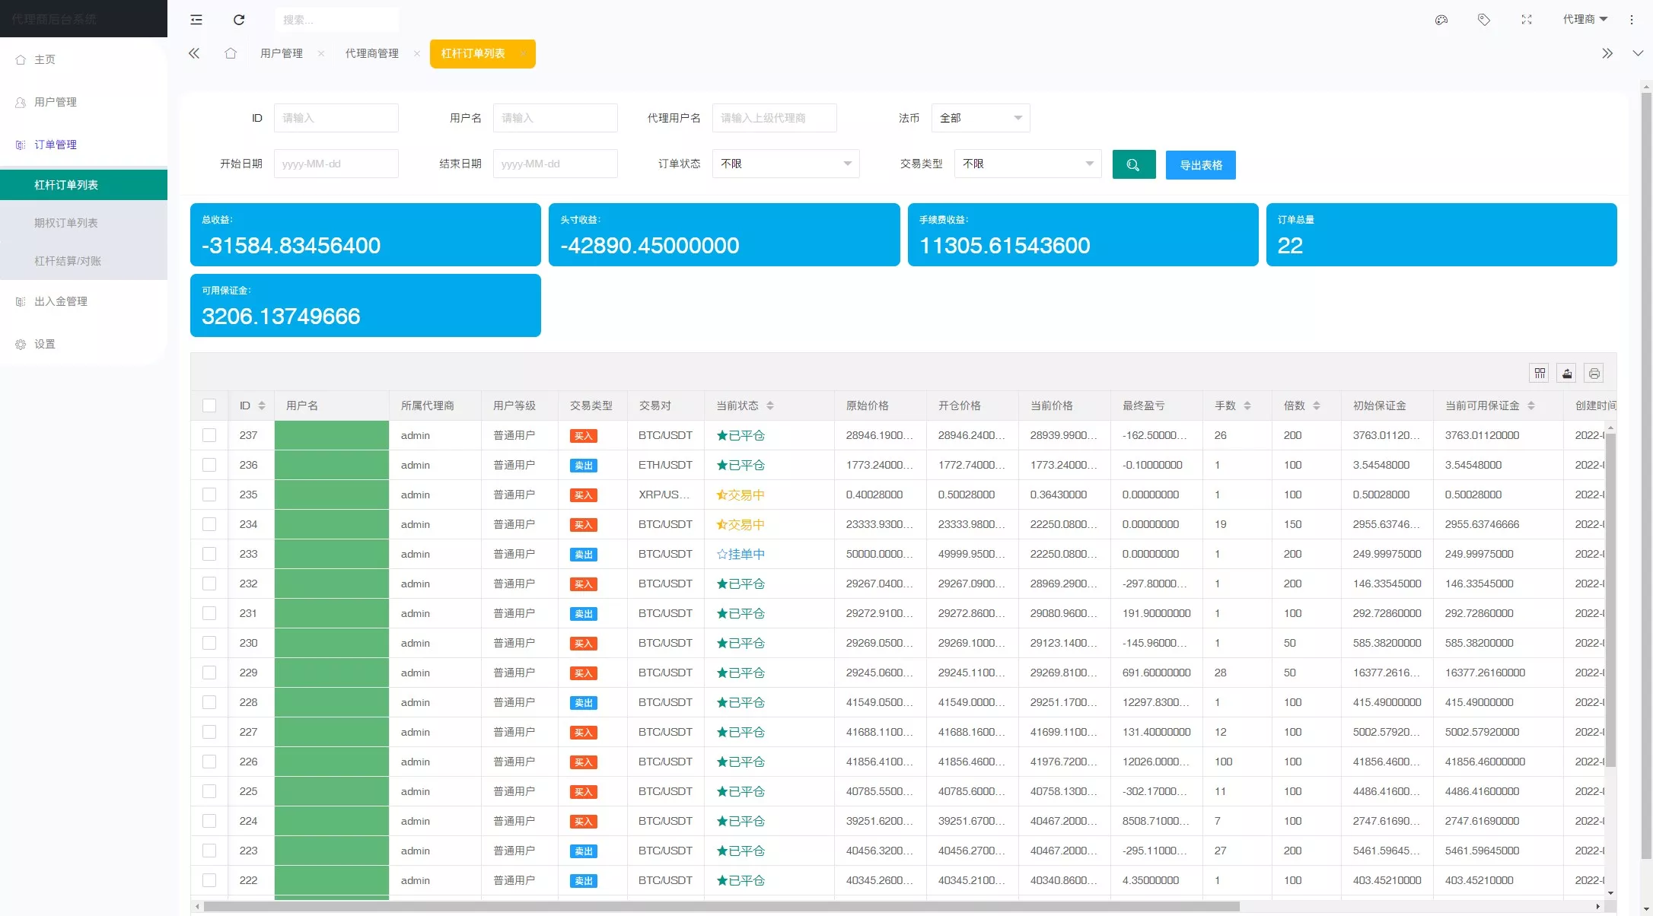Tick the checkbox for order 233
The height and width of the screenshot is (916, 1653).
tap(209, 554)
